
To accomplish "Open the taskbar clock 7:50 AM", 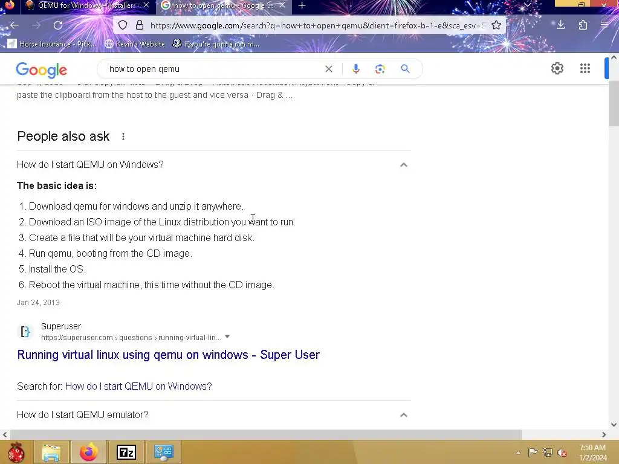I will (x=592, y=453).
